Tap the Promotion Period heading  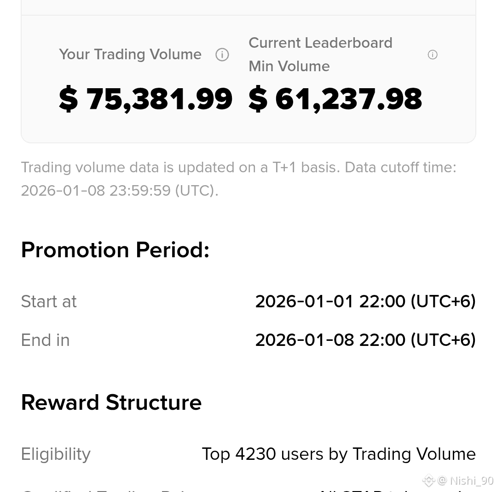pos(116,250)
